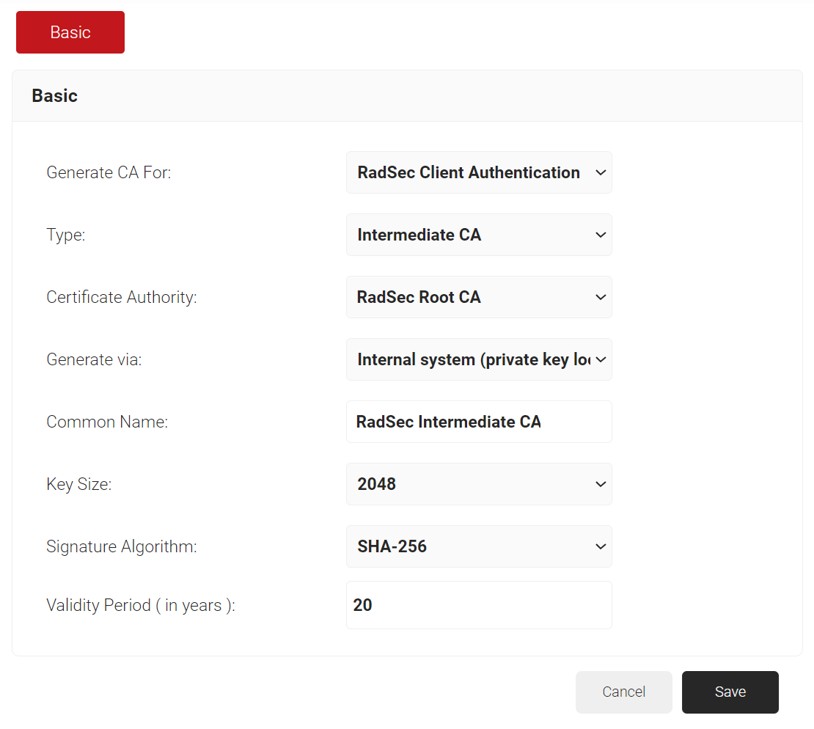Focus the Validity Period years field
This screenshot has width=814, height=729.
[479, 605]
